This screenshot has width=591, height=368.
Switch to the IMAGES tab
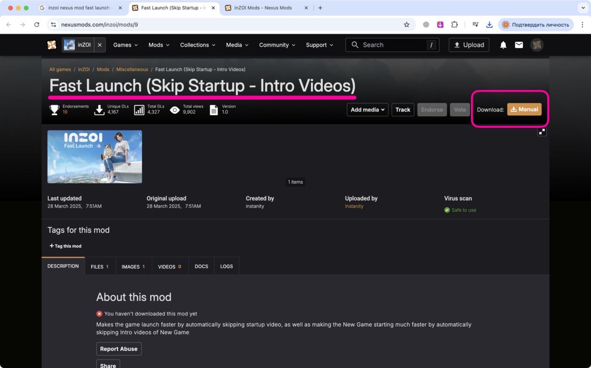click(x=133, y=267)
